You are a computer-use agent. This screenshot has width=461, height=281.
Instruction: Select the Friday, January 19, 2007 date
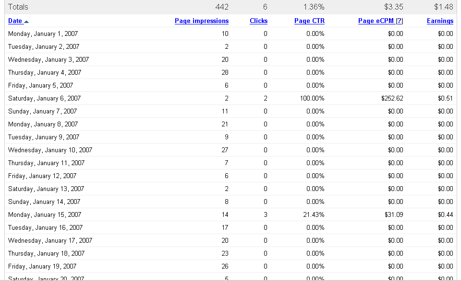pyautogui.click(x=42, y=267)
